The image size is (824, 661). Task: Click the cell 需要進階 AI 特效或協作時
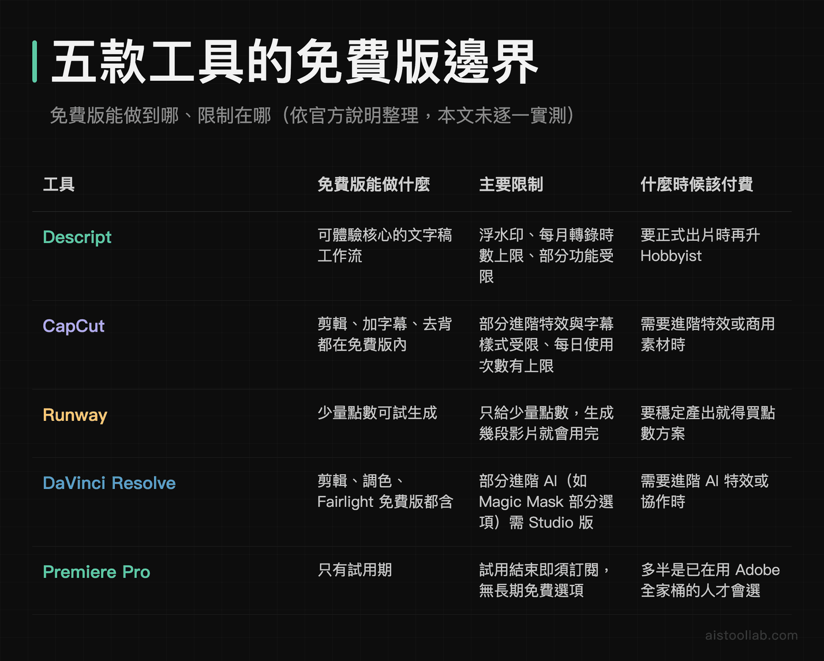705,491
